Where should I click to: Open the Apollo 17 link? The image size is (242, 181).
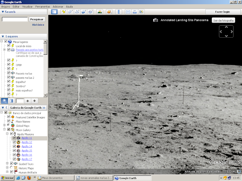[27, 159]
